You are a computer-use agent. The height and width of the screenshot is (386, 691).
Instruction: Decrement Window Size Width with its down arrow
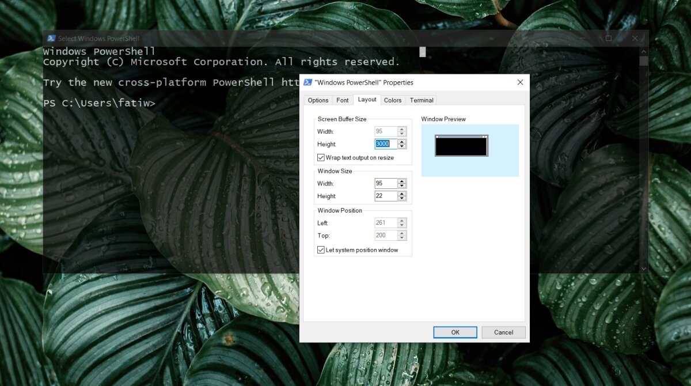pos(401,186)
